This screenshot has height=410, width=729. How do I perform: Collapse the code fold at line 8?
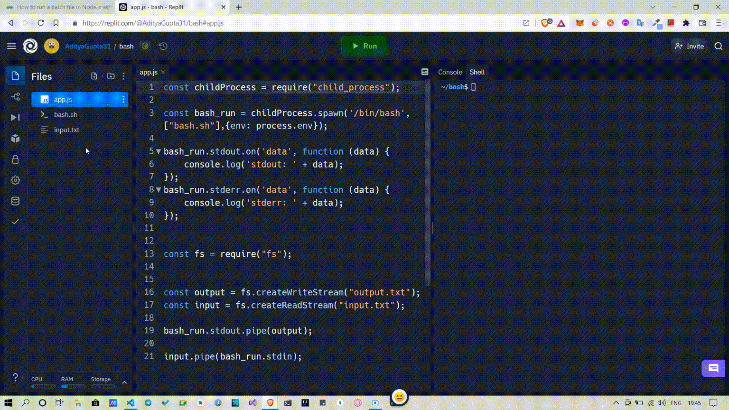(159, 190)
